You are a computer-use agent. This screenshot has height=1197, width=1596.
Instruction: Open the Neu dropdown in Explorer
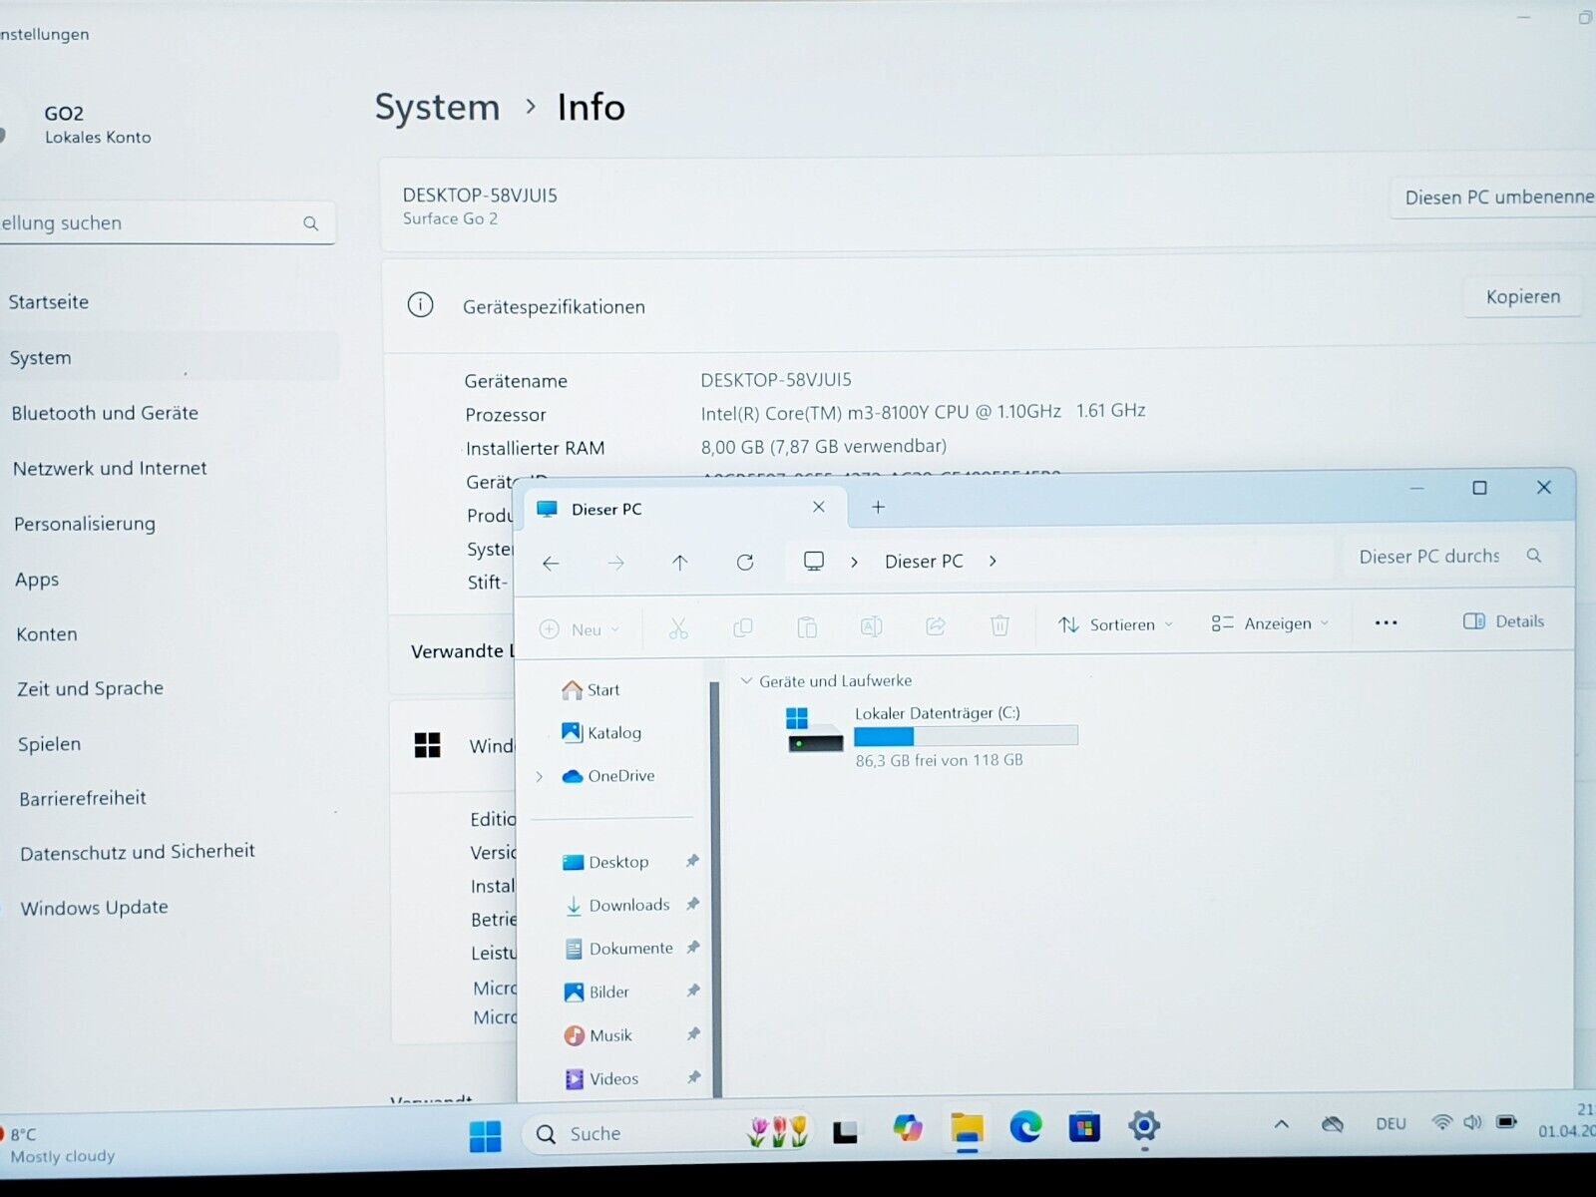580,629
